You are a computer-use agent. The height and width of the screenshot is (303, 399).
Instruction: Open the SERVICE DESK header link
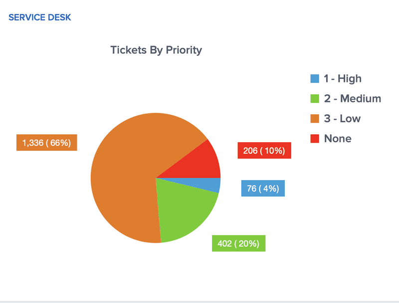(x=40, y=17)
